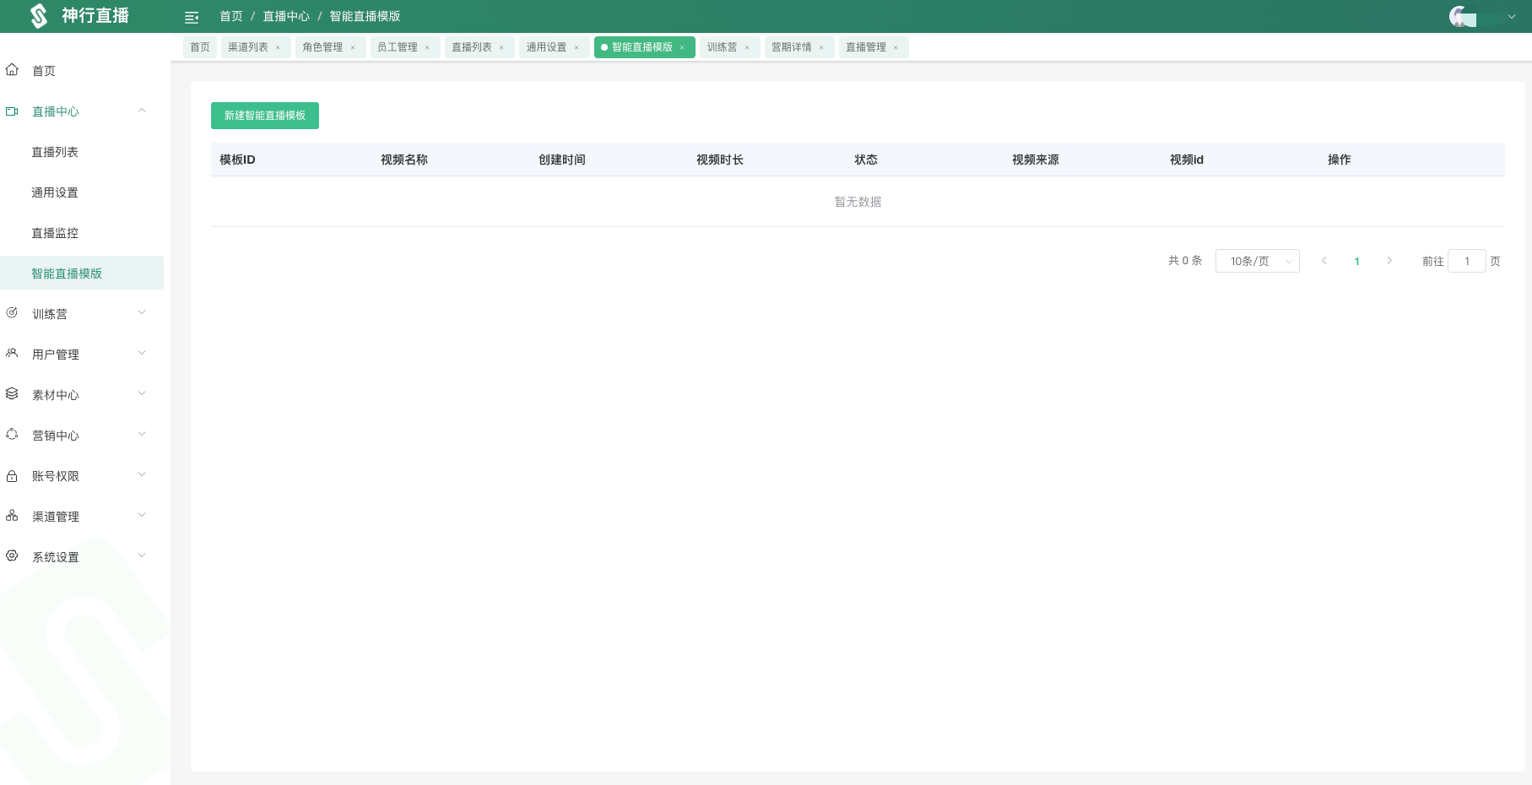The width and height of the screenshot is (1532, 785).
Task: Click the camera icon beside 直播中心
Action: 12,111
